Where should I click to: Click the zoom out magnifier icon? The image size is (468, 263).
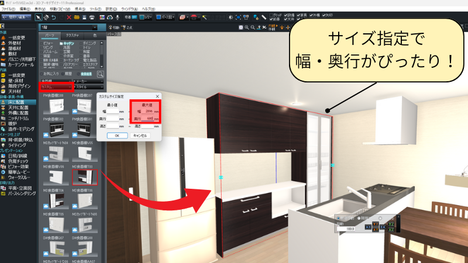[253, 27]
